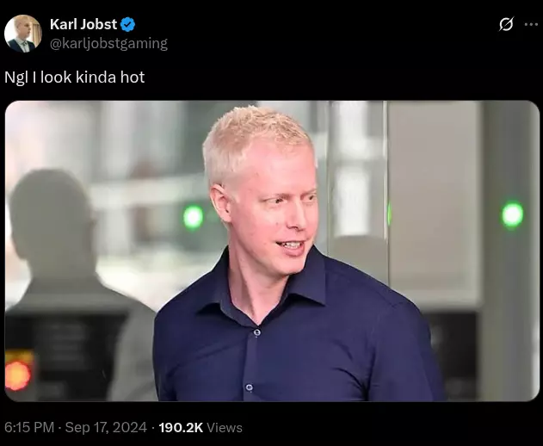Open the attached photo in full view
This screenshot has height=446, width=543.
272,251
